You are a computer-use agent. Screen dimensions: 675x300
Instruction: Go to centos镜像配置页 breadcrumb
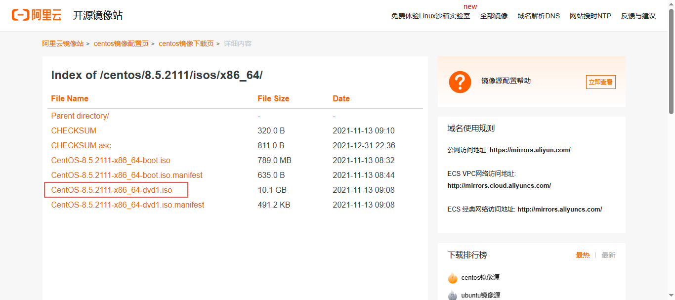(121, 43)
